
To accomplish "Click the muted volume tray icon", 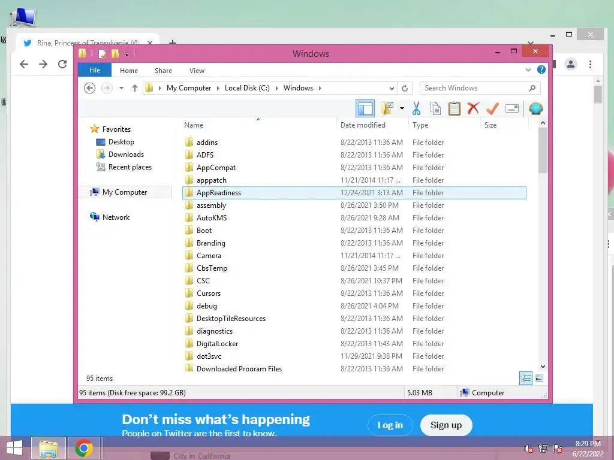I will (x=528, y=448).
